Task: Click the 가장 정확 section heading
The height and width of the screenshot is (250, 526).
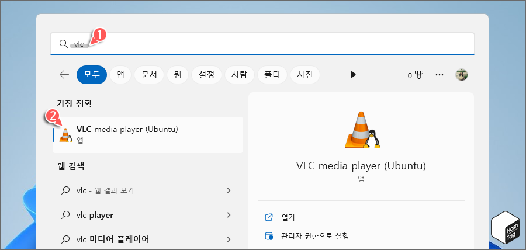Action: pos(74,104)
